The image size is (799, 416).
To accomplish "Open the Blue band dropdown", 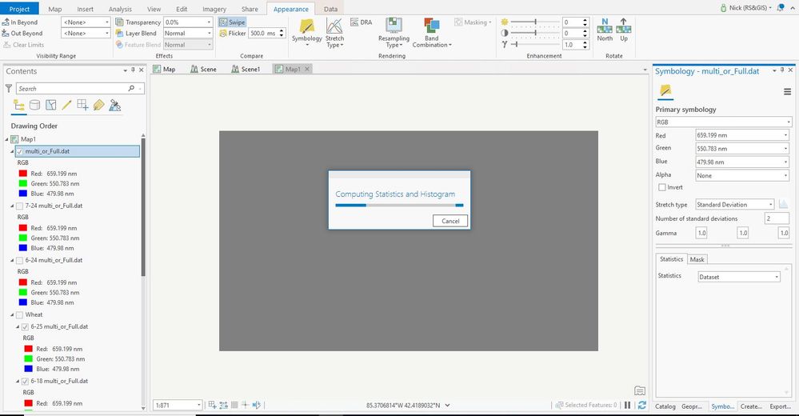I will coord(742,162).
